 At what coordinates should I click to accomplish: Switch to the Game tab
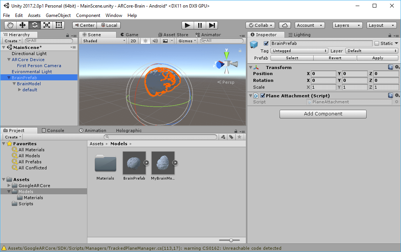point(129,35)
